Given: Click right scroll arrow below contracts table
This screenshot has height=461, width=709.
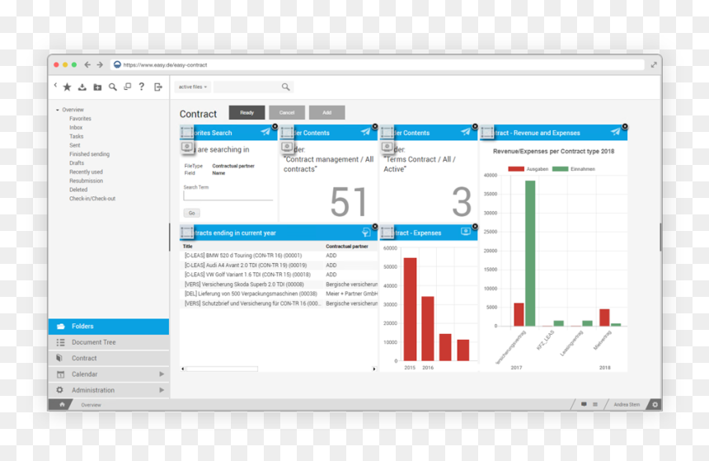Looking at the screenshot, I should [374, 369].
